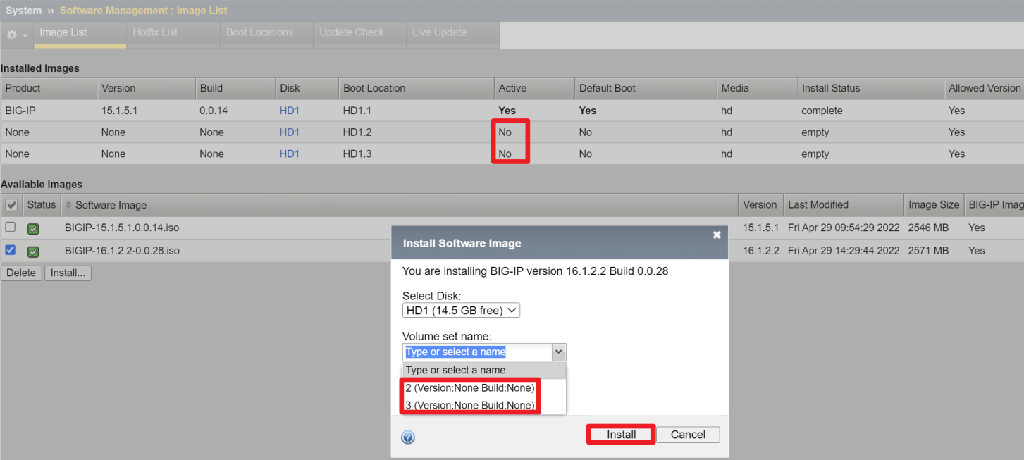This screenshot has width=1024, height=460.
Task: Expand the Volume set name dropdown arrow
Action: tap(559, 352)
